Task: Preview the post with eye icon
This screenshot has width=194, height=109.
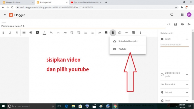Action: 182,24
